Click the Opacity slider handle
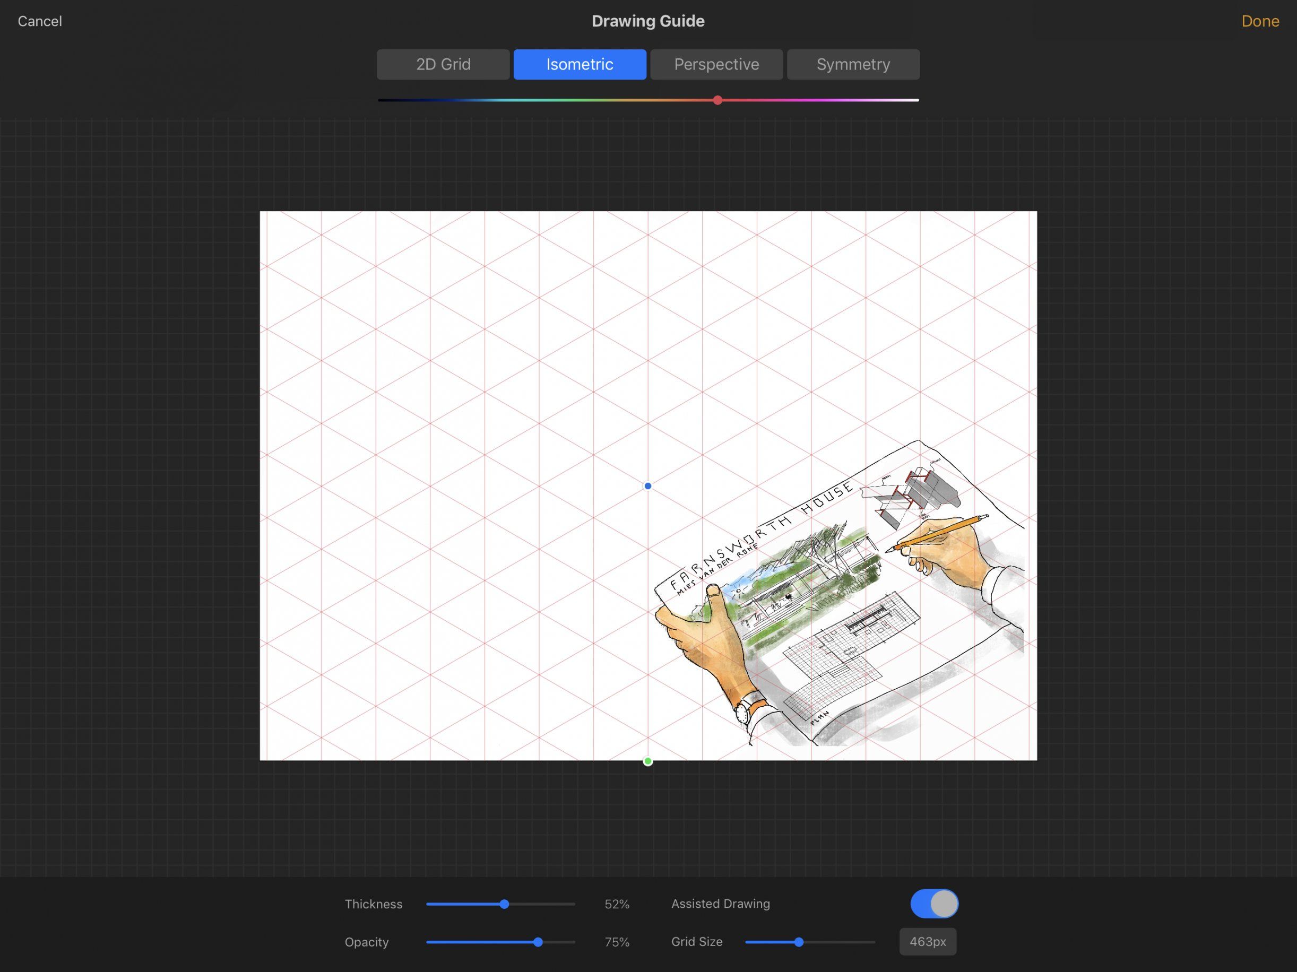The height and width of the screenshot is (972, 1297). [x=538, y=942]
